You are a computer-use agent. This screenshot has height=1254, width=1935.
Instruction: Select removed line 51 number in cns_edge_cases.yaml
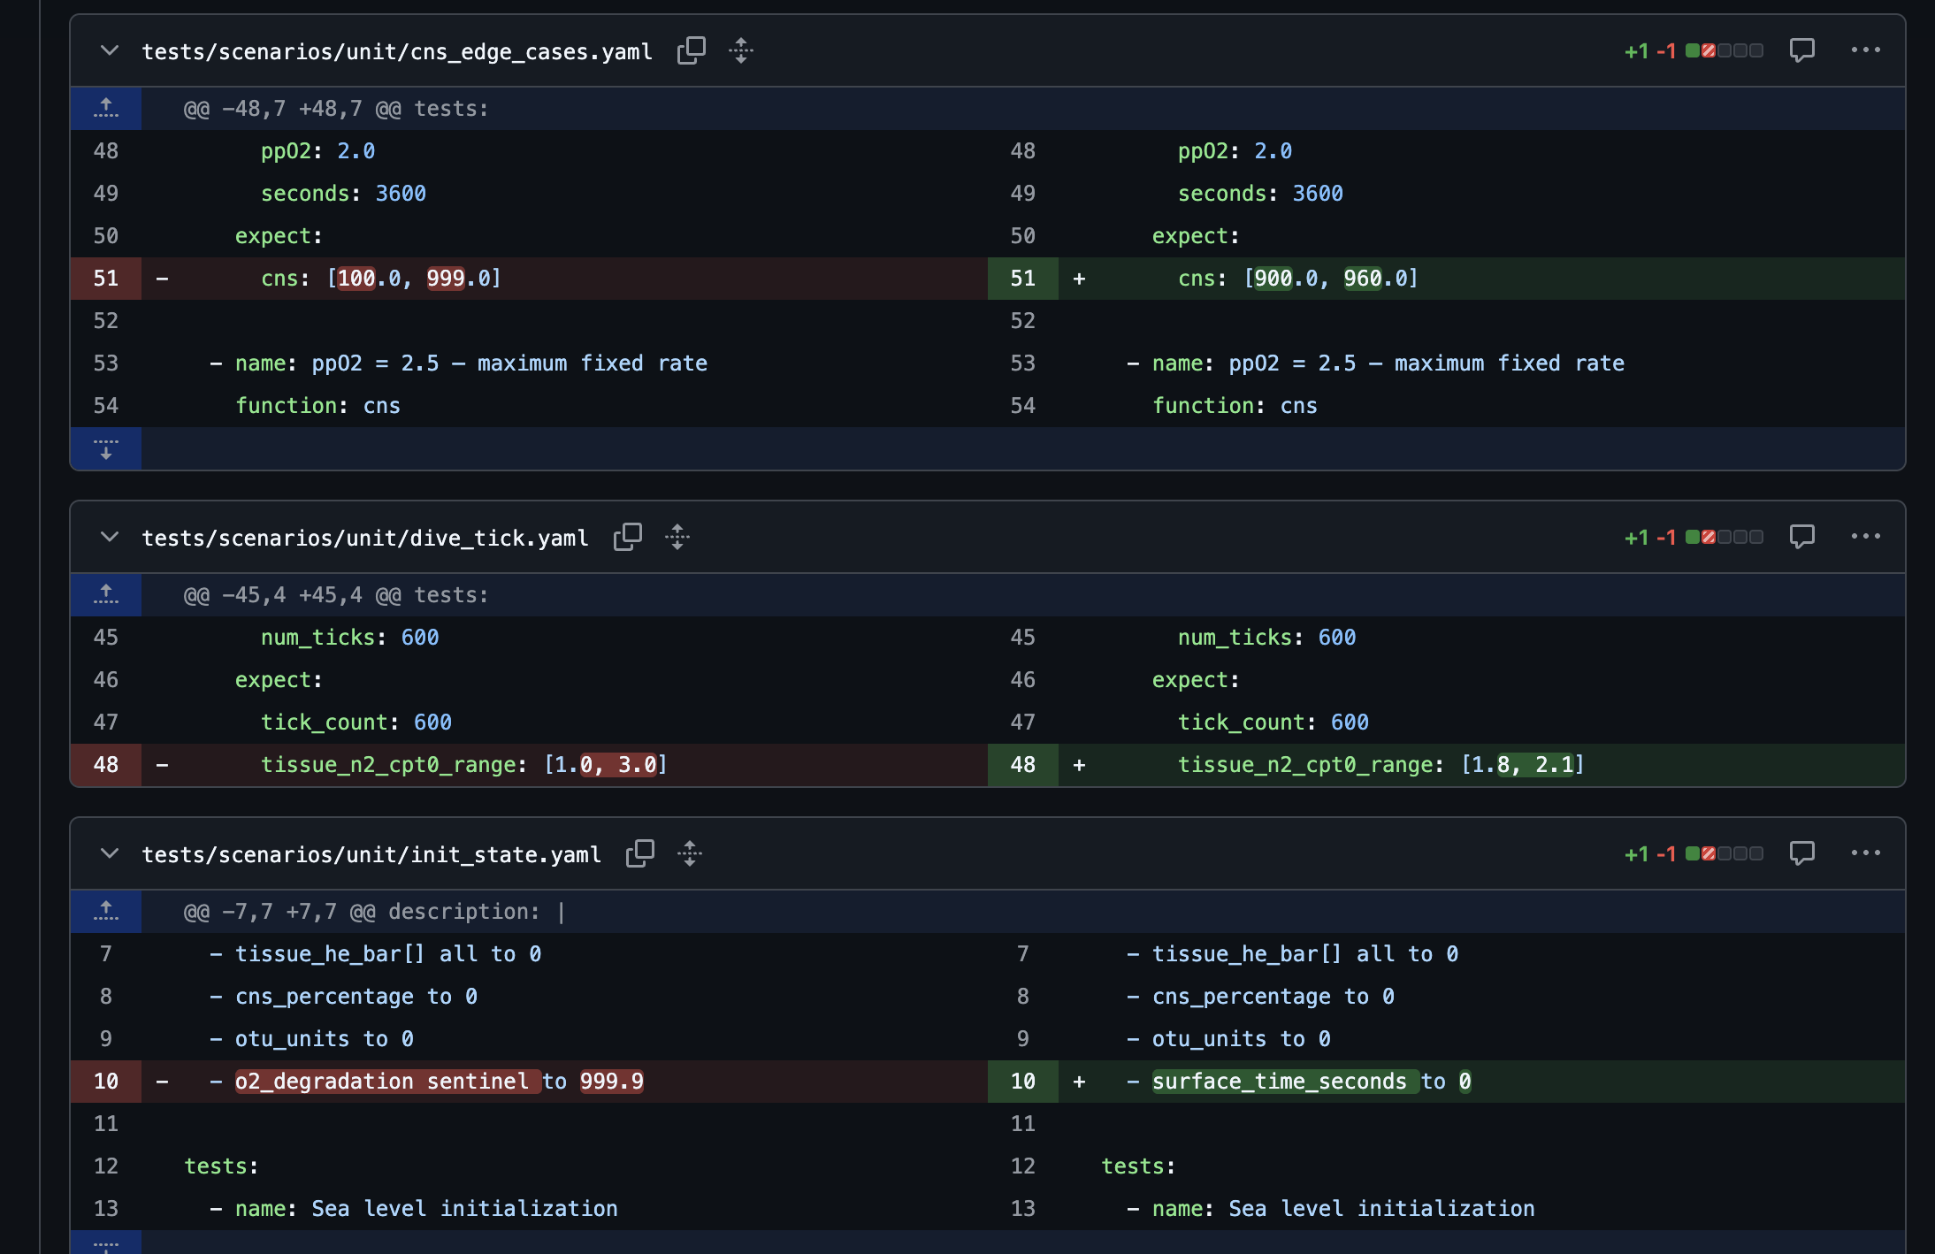tap(106, 279)
